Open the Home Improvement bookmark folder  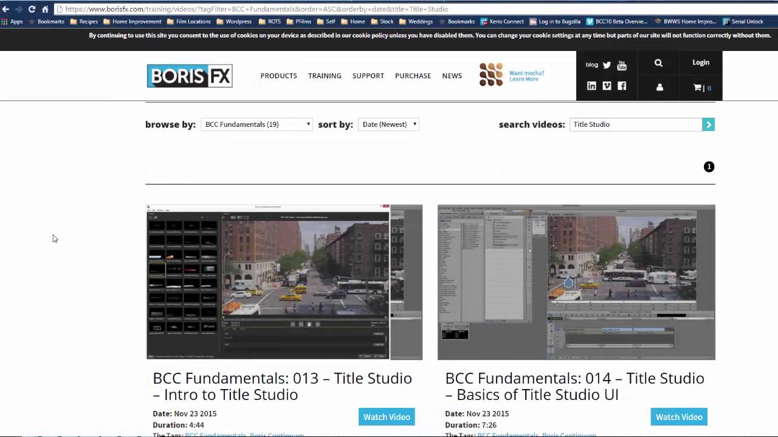(133, 21)
